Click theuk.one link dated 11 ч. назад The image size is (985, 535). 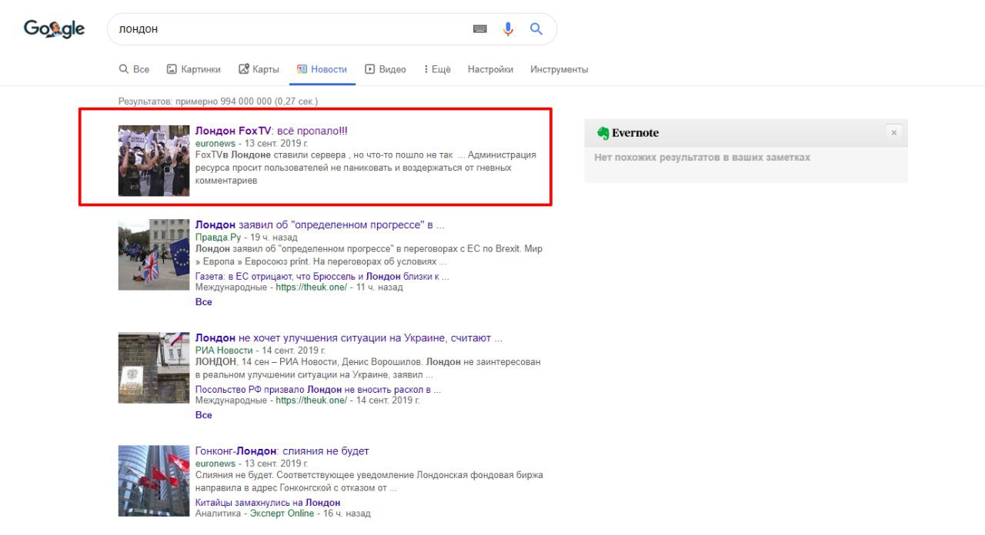click(312, 287)
